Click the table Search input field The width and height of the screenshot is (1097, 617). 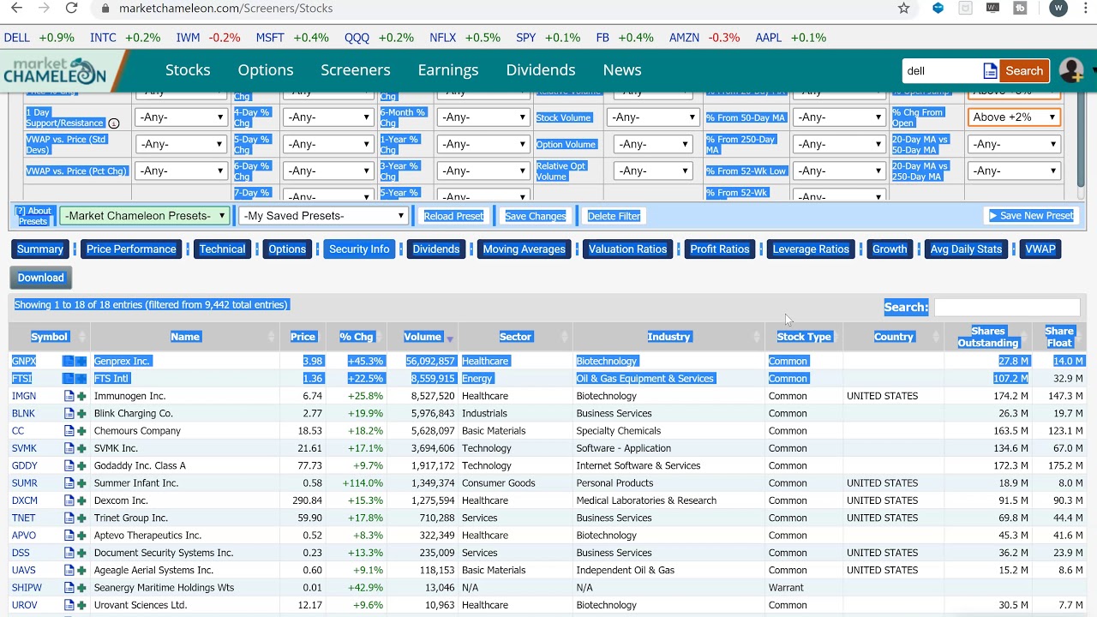[x=1006, y=307]
